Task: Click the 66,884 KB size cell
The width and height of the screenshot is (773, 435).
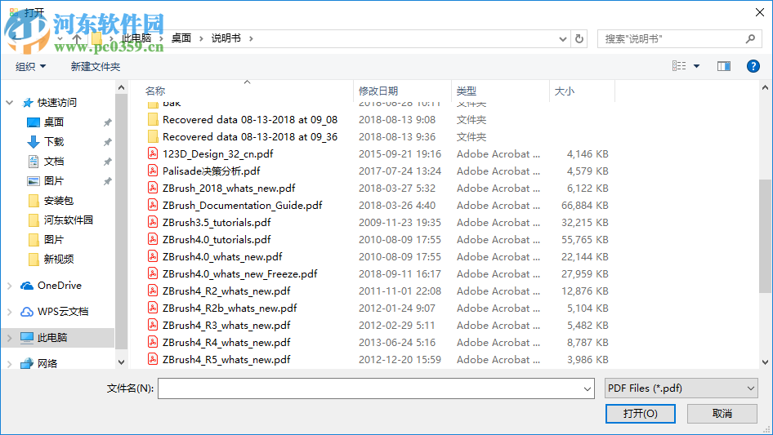Action: click(585, 206)
